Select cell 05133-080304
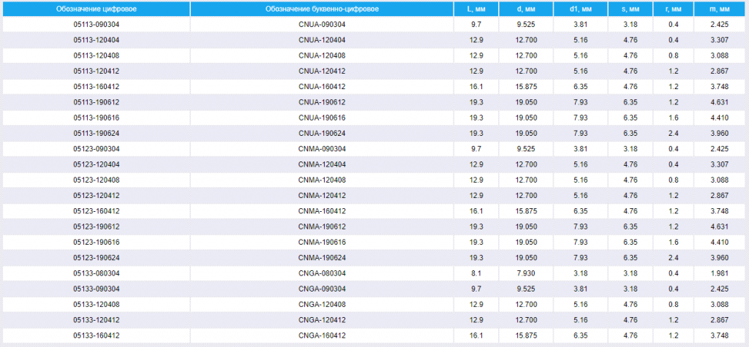Screen dimensions: 749x347 tap(97, 273)
